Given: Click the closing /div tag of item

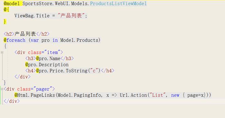Looking at the screenshot, I should pos(23,77).
